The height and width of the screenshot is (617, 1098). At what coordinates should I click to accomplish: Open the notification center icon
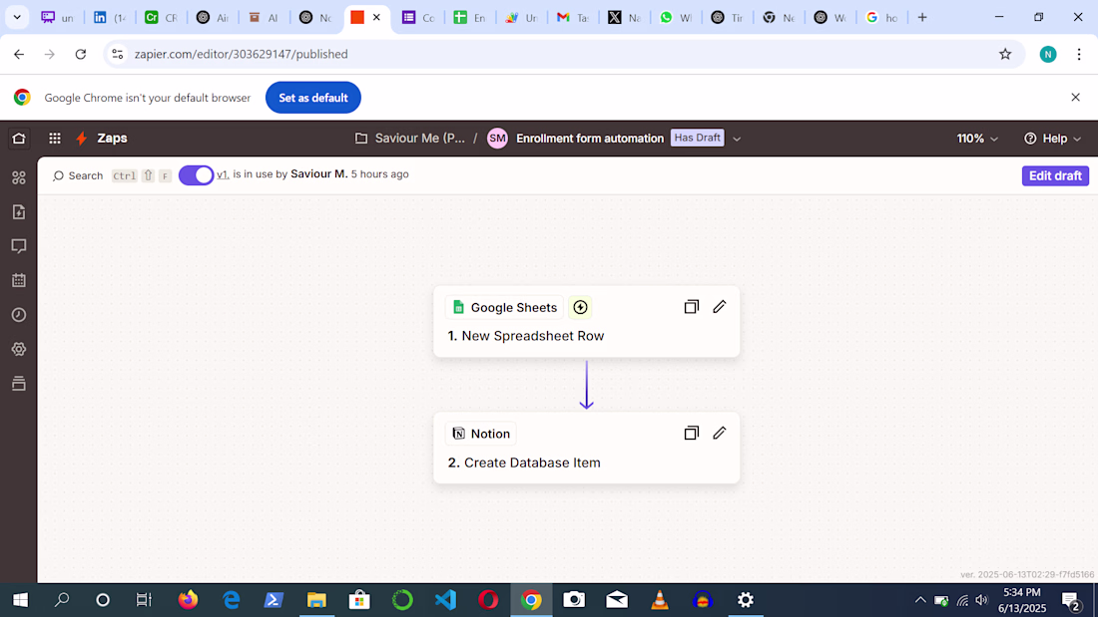point(1070,600)
